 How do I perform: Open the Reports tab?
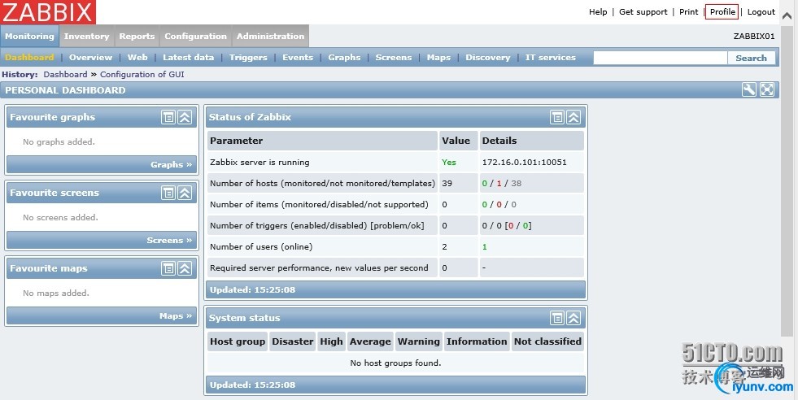(x=137, y=36)
